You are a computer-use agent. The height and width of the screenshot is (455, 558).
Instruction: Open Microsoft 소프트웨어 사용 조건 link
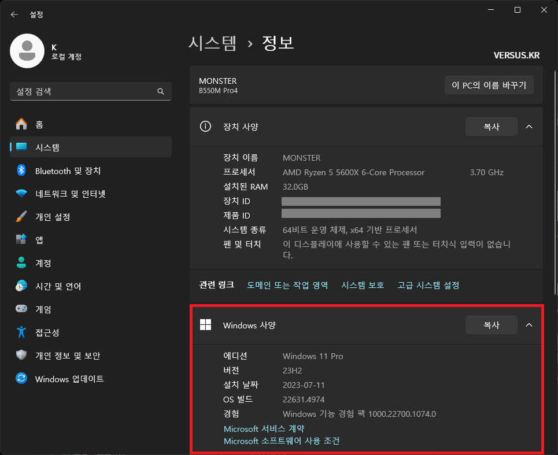(282, 441)
